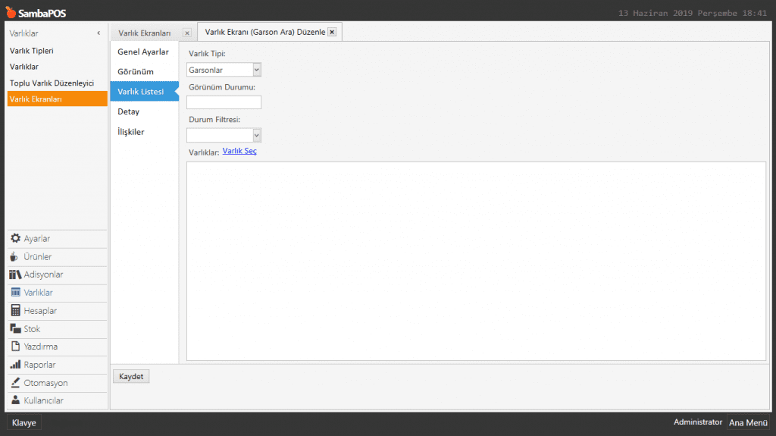Select the Hesaplar calculator icon
Image resolution: width=776 pixels, height=436 pixels.
coord(15,311)
